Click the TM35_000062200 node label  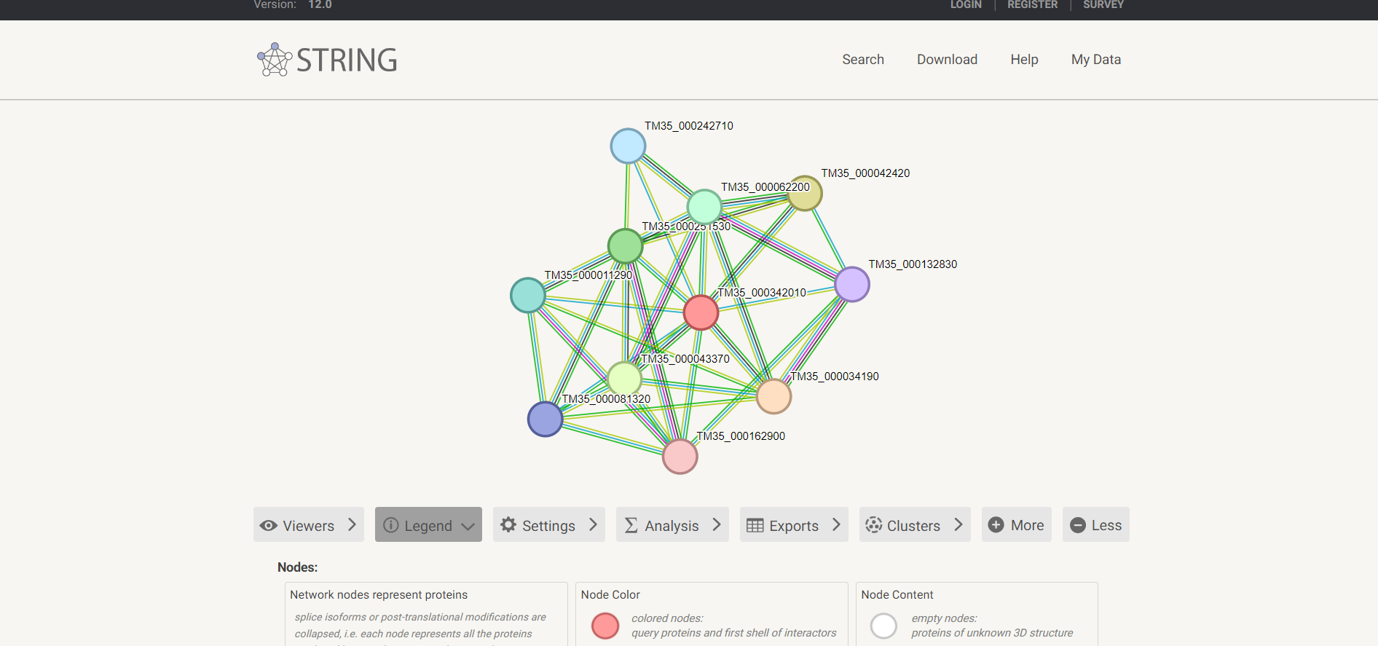click(x=765, y=187)
